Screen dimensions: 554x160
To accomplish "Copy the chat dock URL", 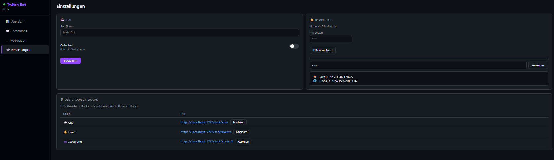I will (239, 122).
